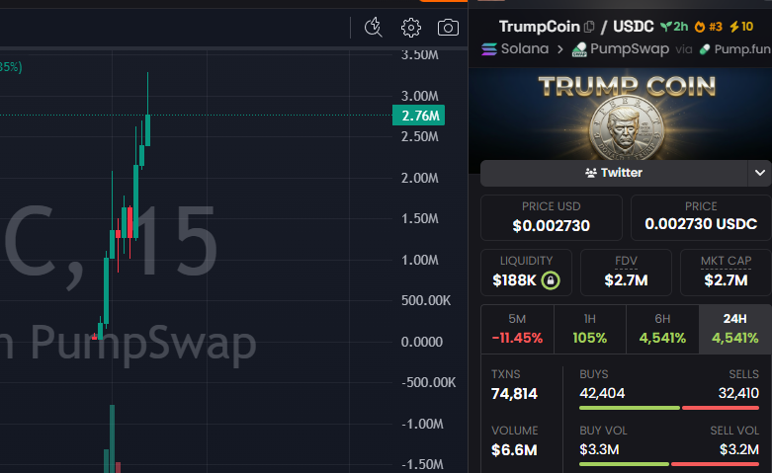Click the red sells ratio bar

[721, 408]
